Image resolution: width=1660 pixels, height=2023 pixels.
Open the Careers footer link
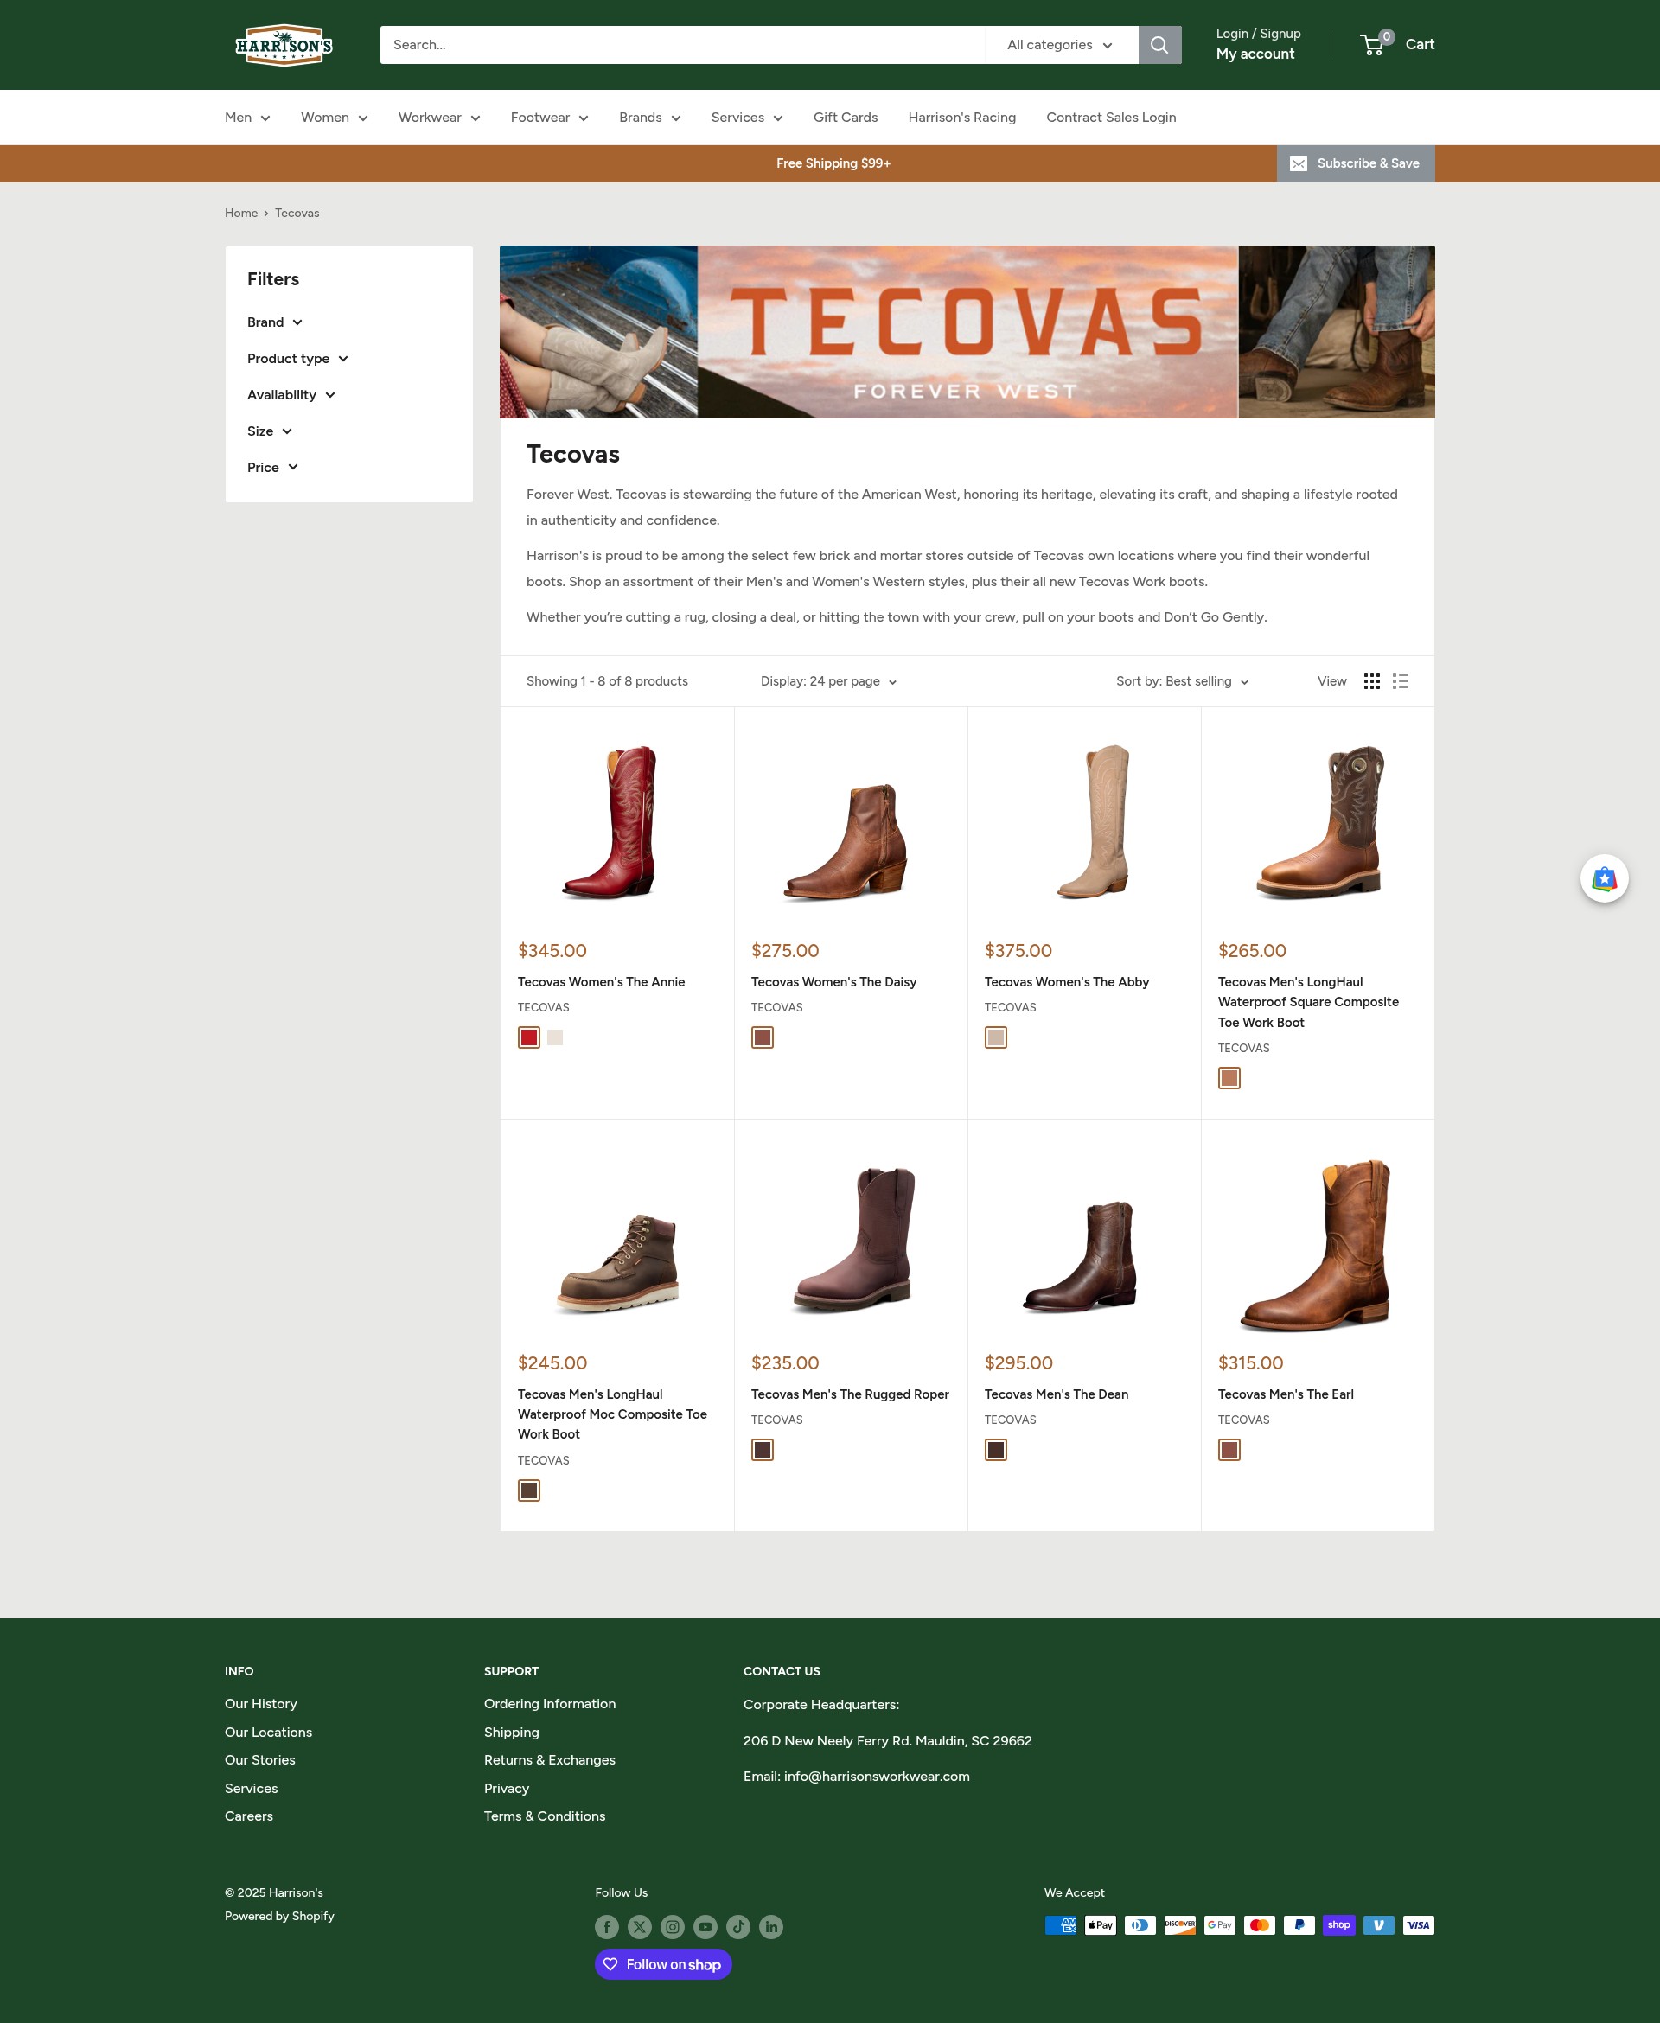point(249,1816)
